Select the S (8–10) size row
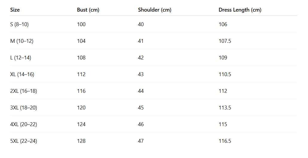 point(154,24)
